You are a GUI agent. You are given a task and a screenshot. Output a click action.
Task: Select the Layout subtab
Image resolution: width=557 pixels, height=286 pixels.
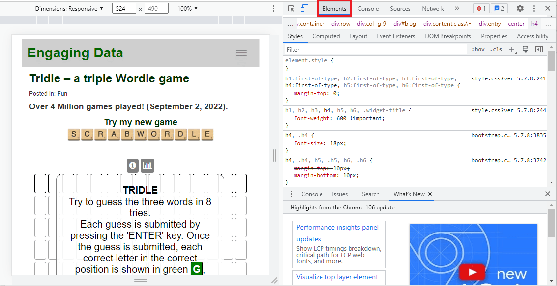(x=358, y=36)
